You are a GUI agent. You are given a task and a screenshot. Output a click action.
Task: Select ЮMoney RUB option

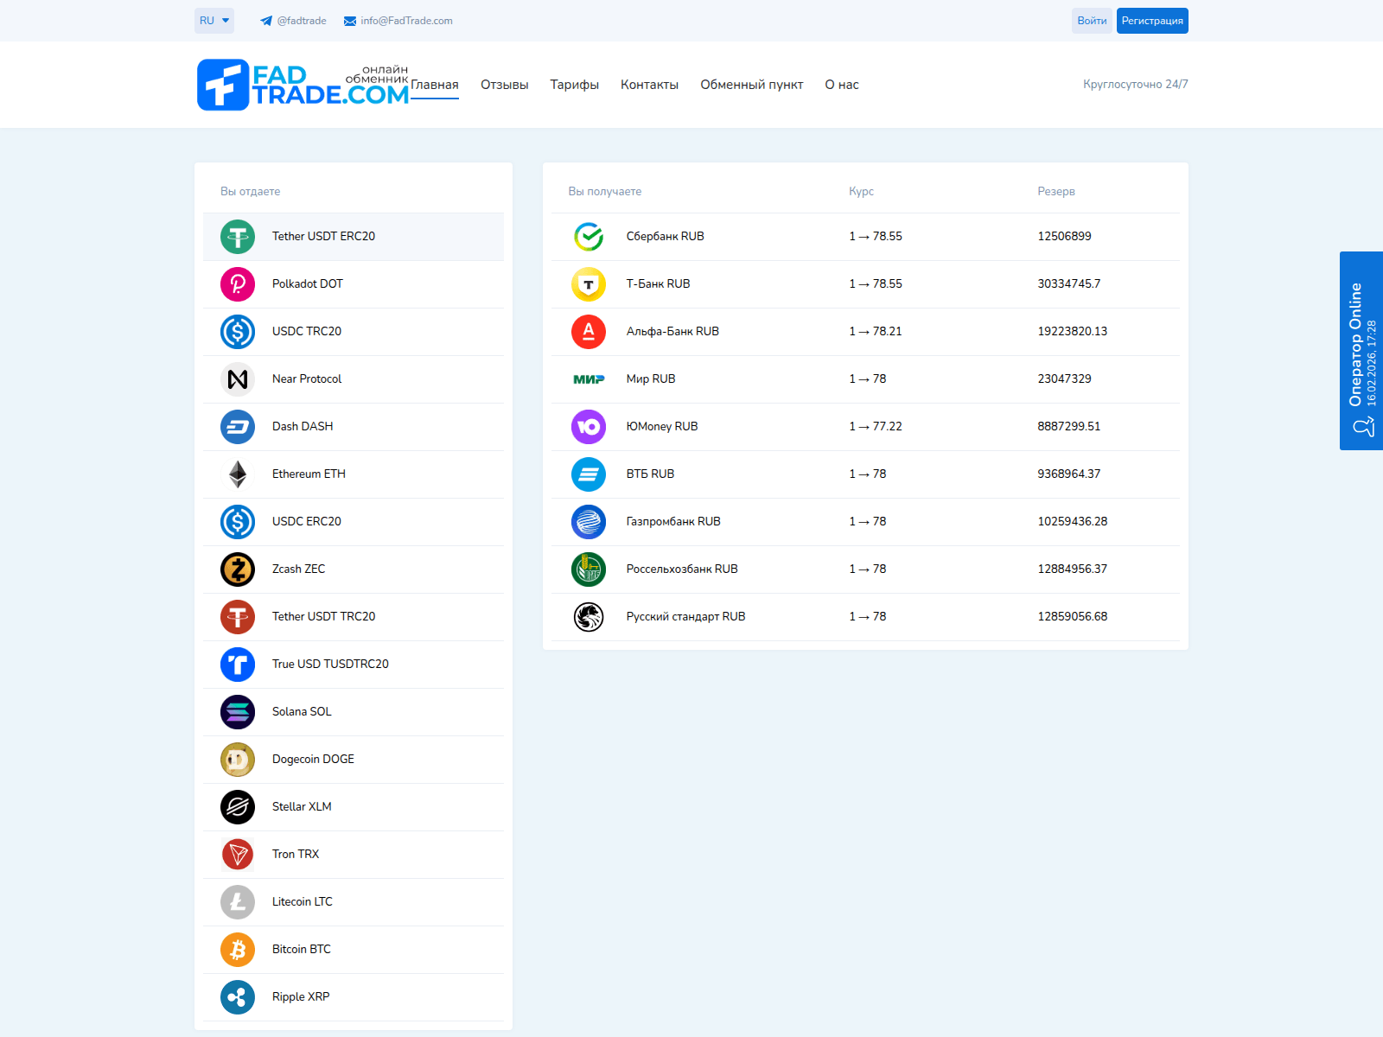point(662,427)
